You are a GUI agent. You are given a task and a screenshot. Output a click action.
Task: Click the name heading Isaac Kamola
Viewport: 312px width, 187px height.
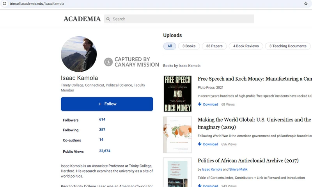79,78
